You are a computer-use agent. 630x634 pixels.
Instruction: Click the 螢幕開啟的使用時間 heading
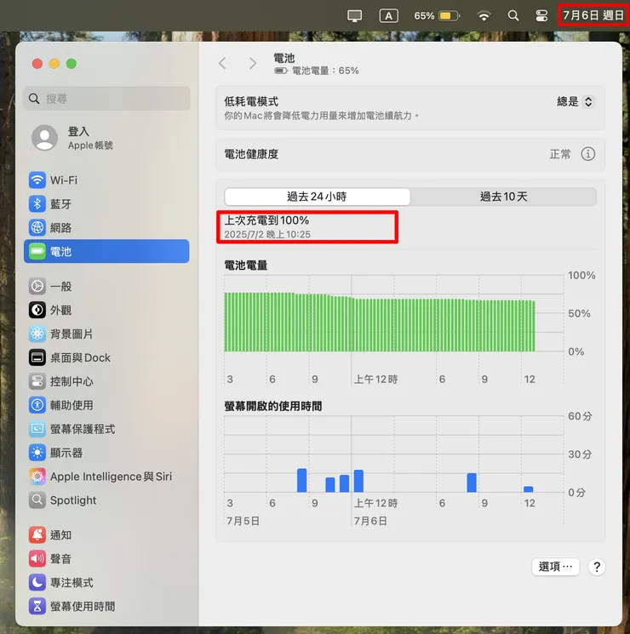(x=273, y=406)
